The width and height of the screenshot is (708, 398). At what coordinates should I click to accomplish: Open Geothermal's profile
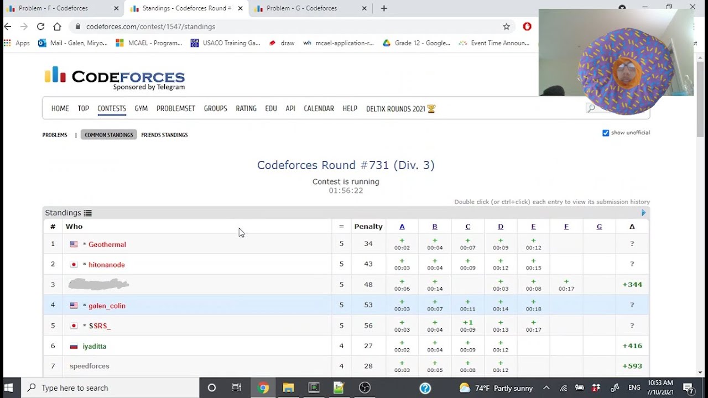(x=107, y=244)
